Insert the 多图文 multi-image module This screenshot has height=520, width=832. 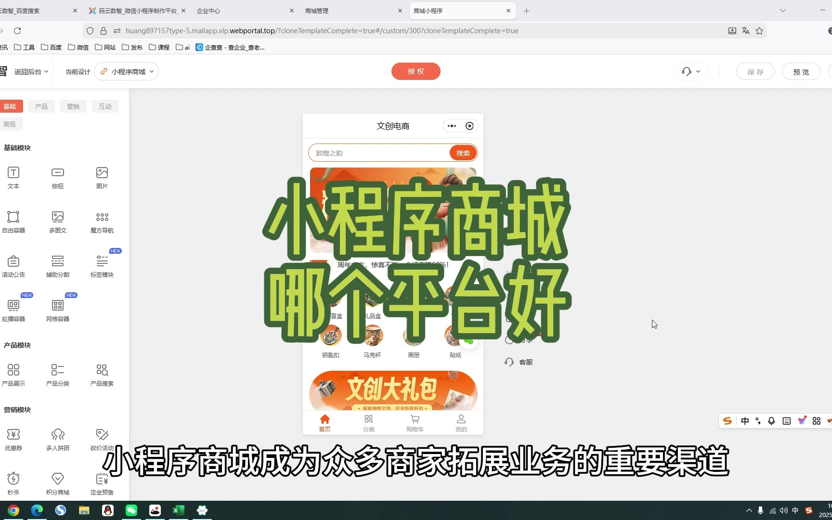point(58,222)
